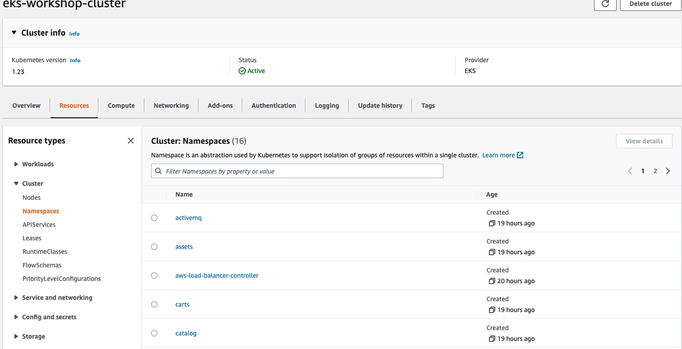Click the search magnifier icon in filter
Screen dimensions: 682x349
point(158,171)
